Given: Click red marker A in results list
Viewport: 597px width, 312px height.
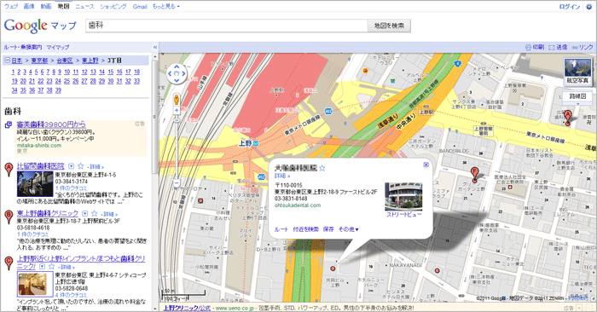Looking at the screenshot, I should click(x=9, y=170).
